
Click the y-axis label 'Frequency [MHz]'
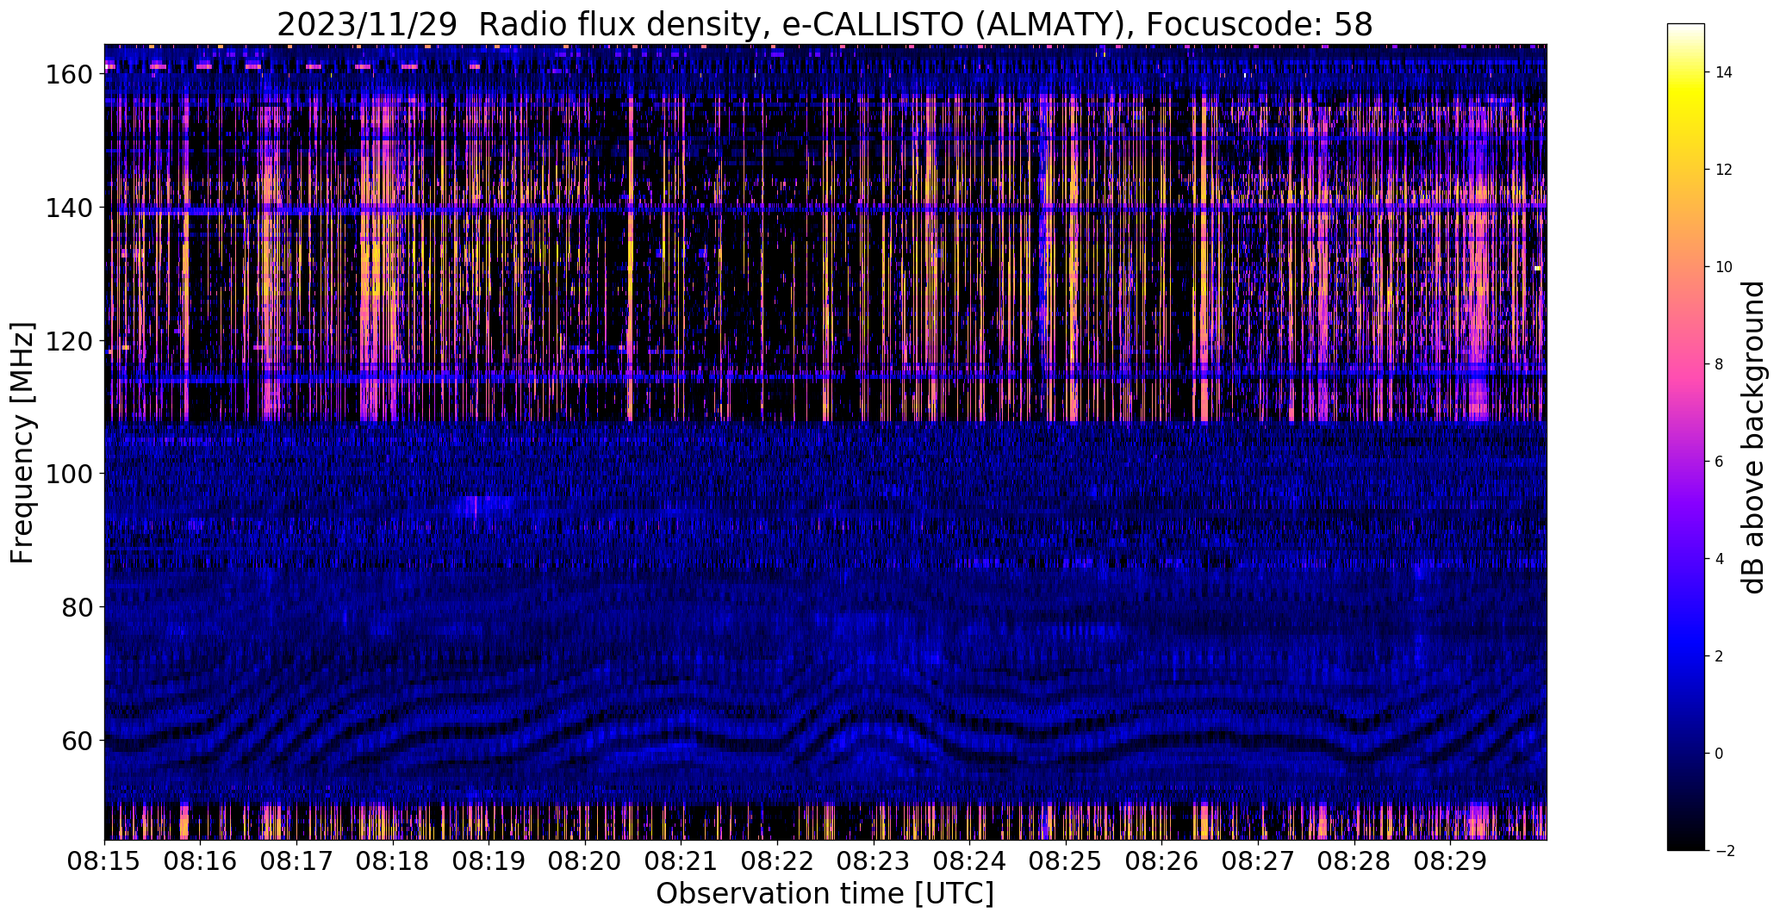click(22, 443)
